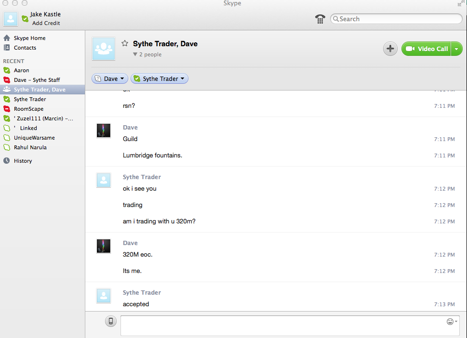This screenshot has height=338, width=467.
Task: Open the UniqueWarsame conversation
Action: (42, 138)
